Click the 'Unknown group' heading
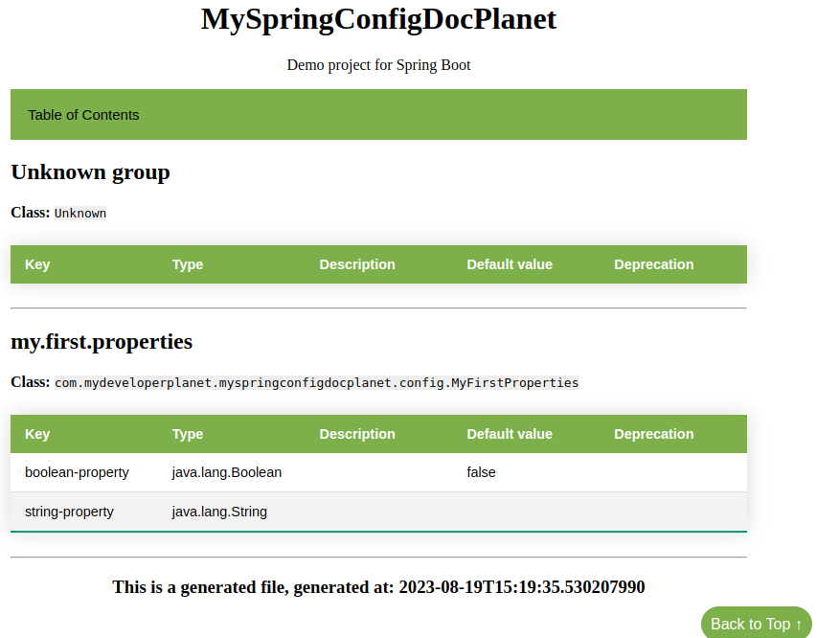 (x=91, y=172)
